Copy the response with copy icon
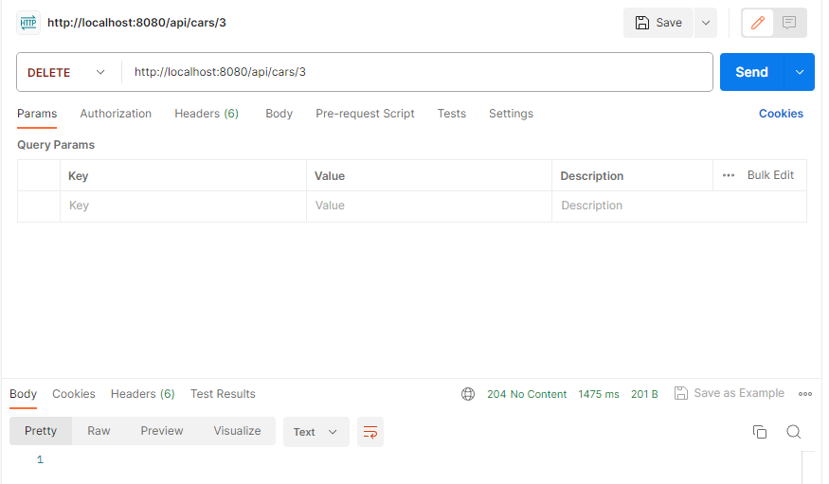 (x=760, y=432)
